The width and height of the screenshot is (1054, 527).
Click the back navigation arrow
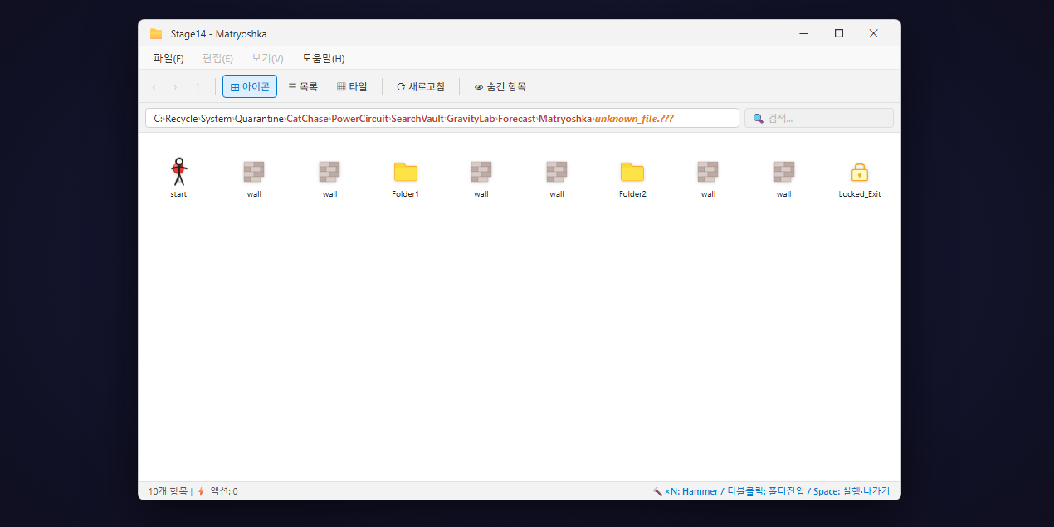click(154, 87)
